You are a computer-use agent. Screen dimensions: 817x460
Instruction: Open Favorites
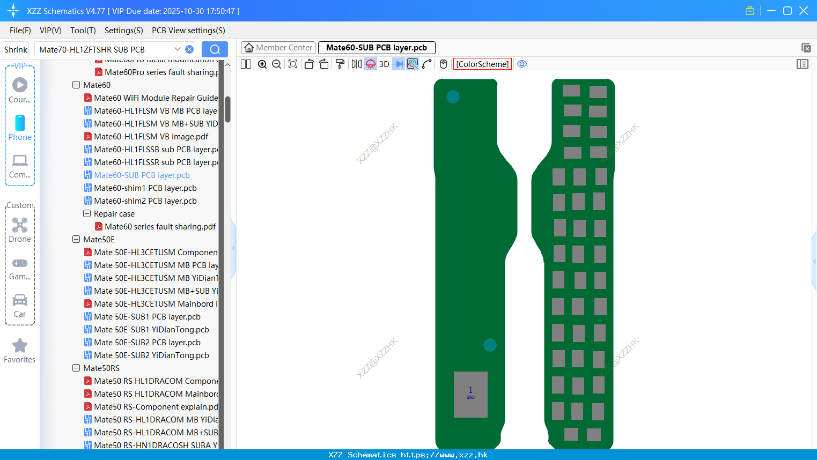pos(20,351)
